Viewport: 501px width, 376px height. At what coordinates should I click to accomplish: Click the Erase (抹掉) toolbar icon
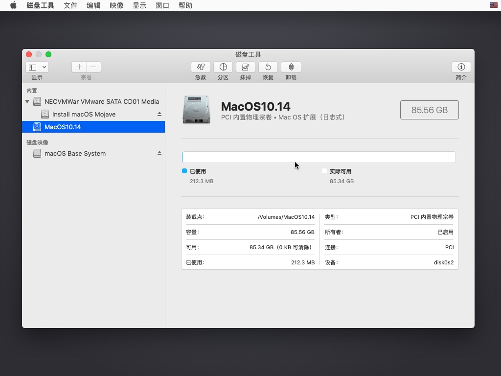[x=246, y=67]
